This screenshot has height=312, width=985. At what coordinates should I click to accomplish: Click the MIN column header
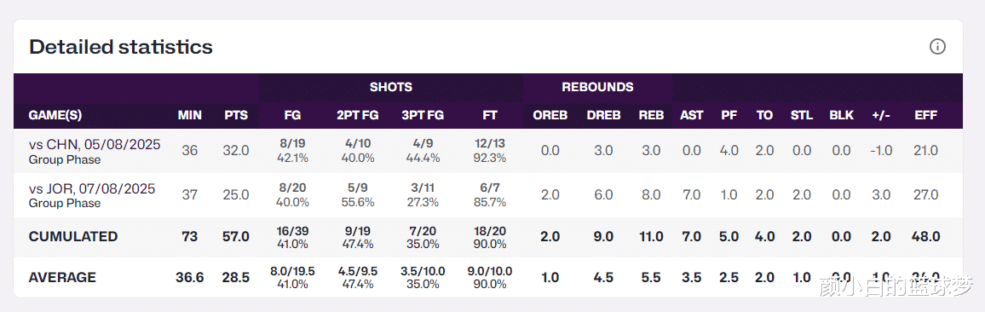point(189,116)
